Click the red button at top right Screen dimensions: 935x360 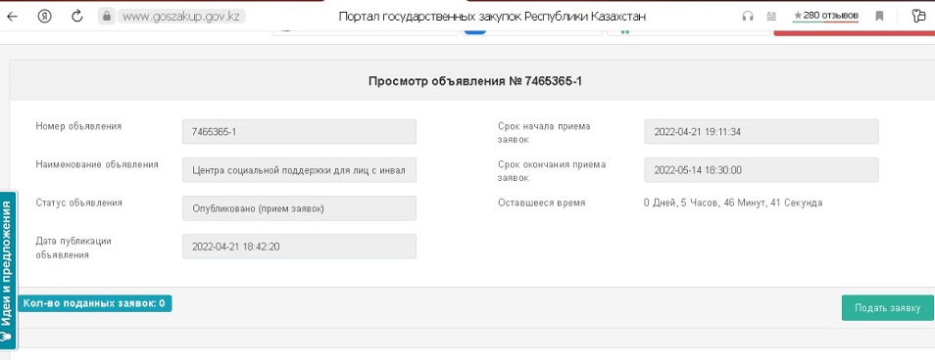pyautogui.click(x=854, y=32)
